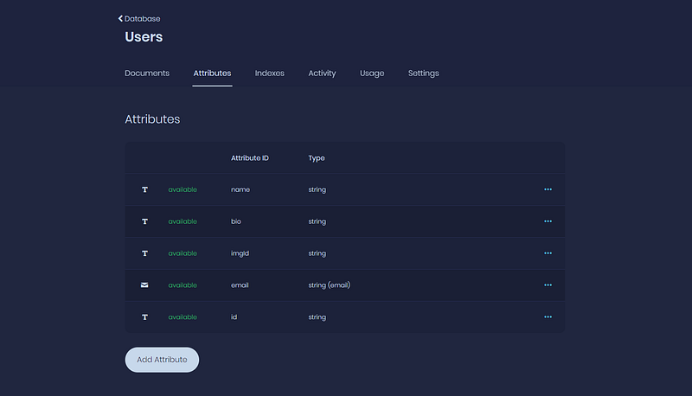
Task: Click the 'email' attribute ID cell
Action: click(240, 284)
